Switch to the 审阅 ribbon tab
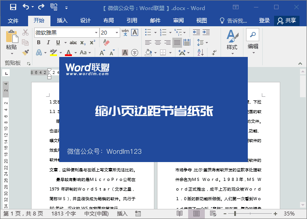 click(178, 20)
